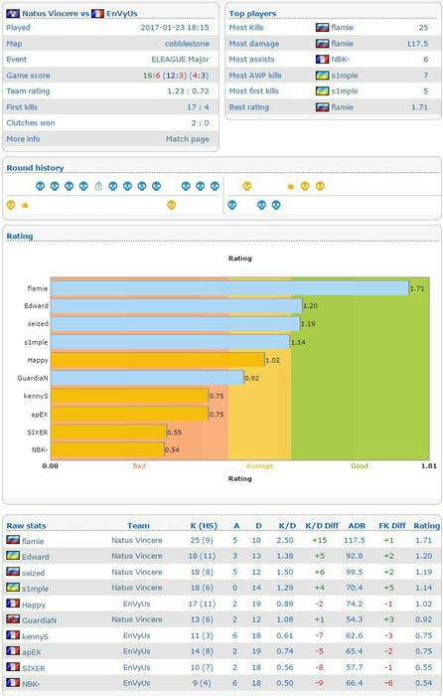Click the French flag next to NBK- in Top players

[322, 59]
